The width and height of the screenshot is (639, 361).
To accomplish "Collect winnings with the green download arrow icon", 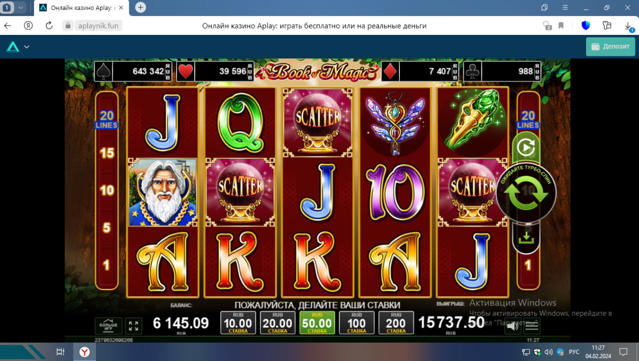I will tap(526, 237).
